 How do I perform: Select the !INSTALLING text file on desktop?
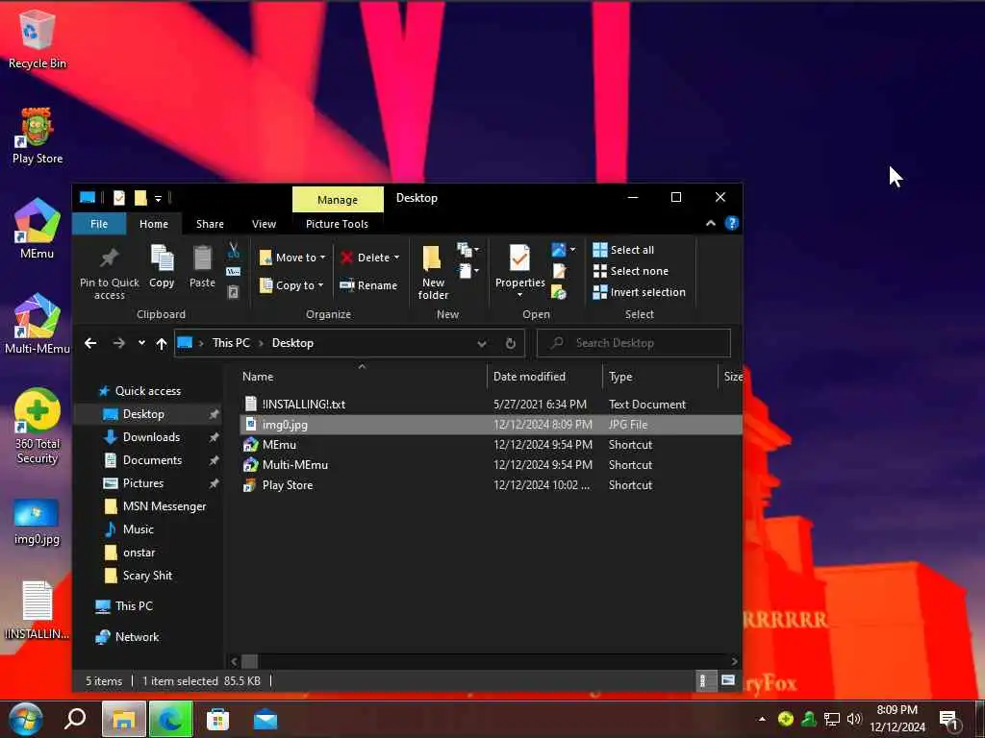click(38, 610)
